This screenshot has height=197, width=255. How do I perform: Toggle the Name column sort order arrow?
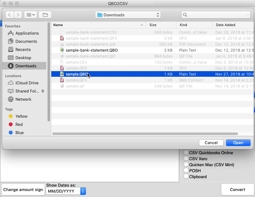click(142, 25)
